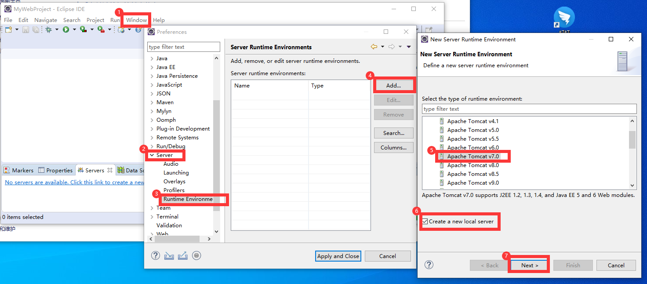
Task: Click the Import preferences icon in Preferences
Action: tap(169, 255)
